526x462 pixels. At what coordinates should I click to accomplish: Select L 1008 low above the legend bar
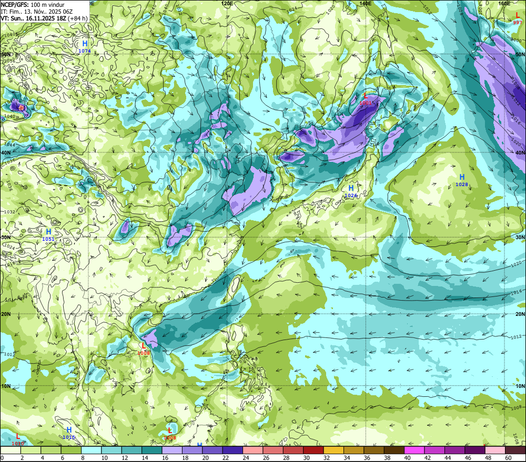170,434
